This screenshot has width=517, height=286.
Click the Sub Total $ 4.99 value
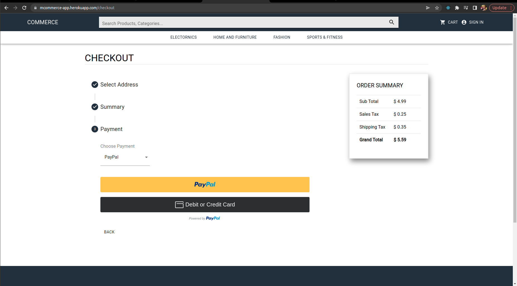tap(400, 101)
